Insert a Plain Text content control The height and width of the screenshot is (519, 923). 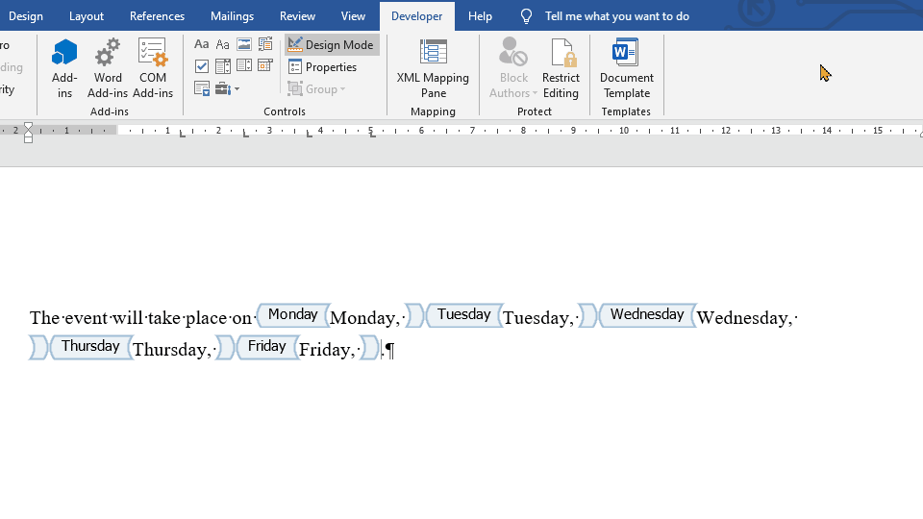(x=222, y=45)
